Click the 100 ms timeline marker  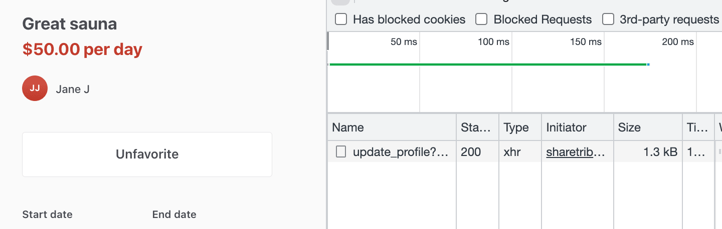[493, 42]
